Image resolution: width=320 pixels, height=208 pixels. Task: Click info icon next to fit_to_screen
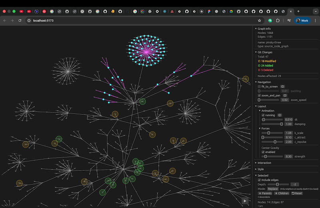point(282,86)
